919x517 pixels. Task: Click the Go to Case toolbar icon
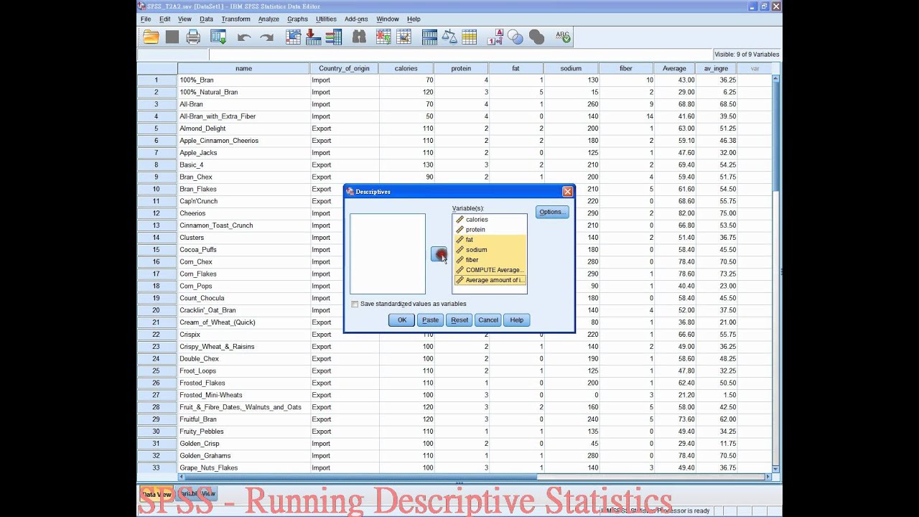point(293,37)
